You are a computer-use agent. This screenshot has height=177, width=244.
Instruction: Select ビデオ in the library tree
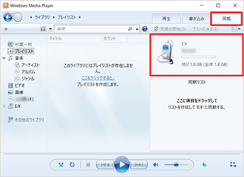coord(20,85)
